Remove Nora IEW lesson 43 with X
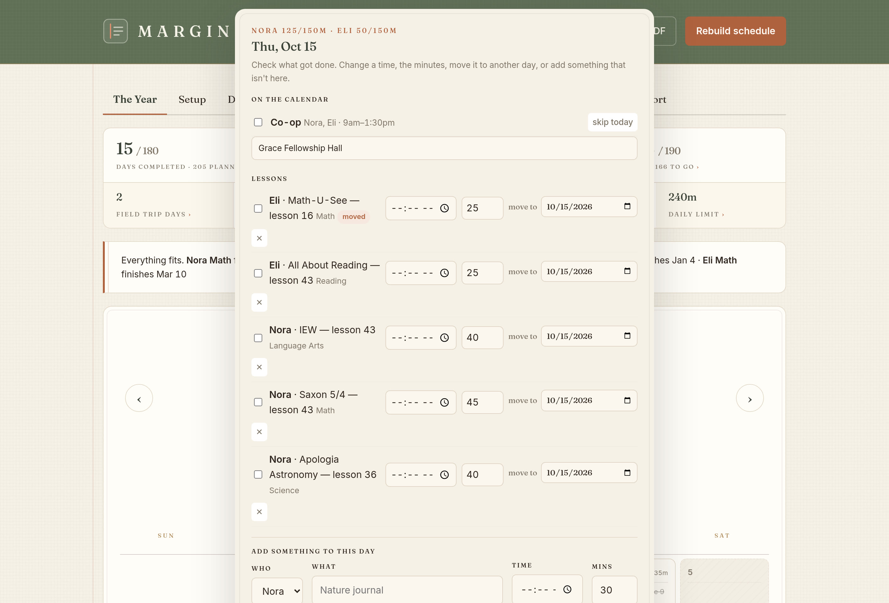Image resolution: width=889 pixels, height=603 pixels. (259, 367)
